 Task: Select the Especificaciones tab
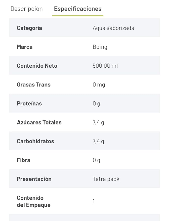click(78, 9)
